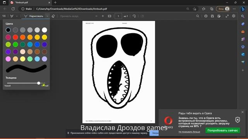
Task: Save the PDF document
Action: tap(212, 16)
